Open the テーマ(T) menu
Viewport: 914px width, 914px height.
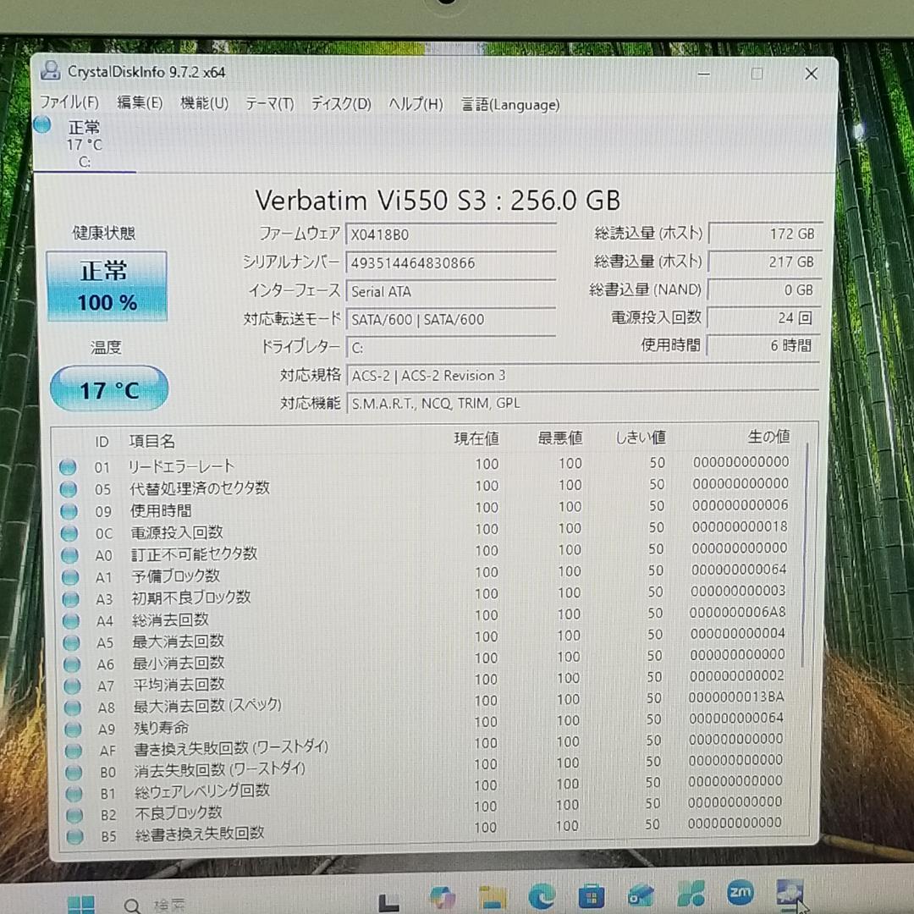270,104
